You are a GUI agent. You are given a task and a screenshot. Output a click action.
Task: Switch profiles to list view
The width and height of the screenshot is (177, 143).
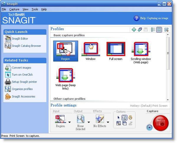(x=153, y=30)
